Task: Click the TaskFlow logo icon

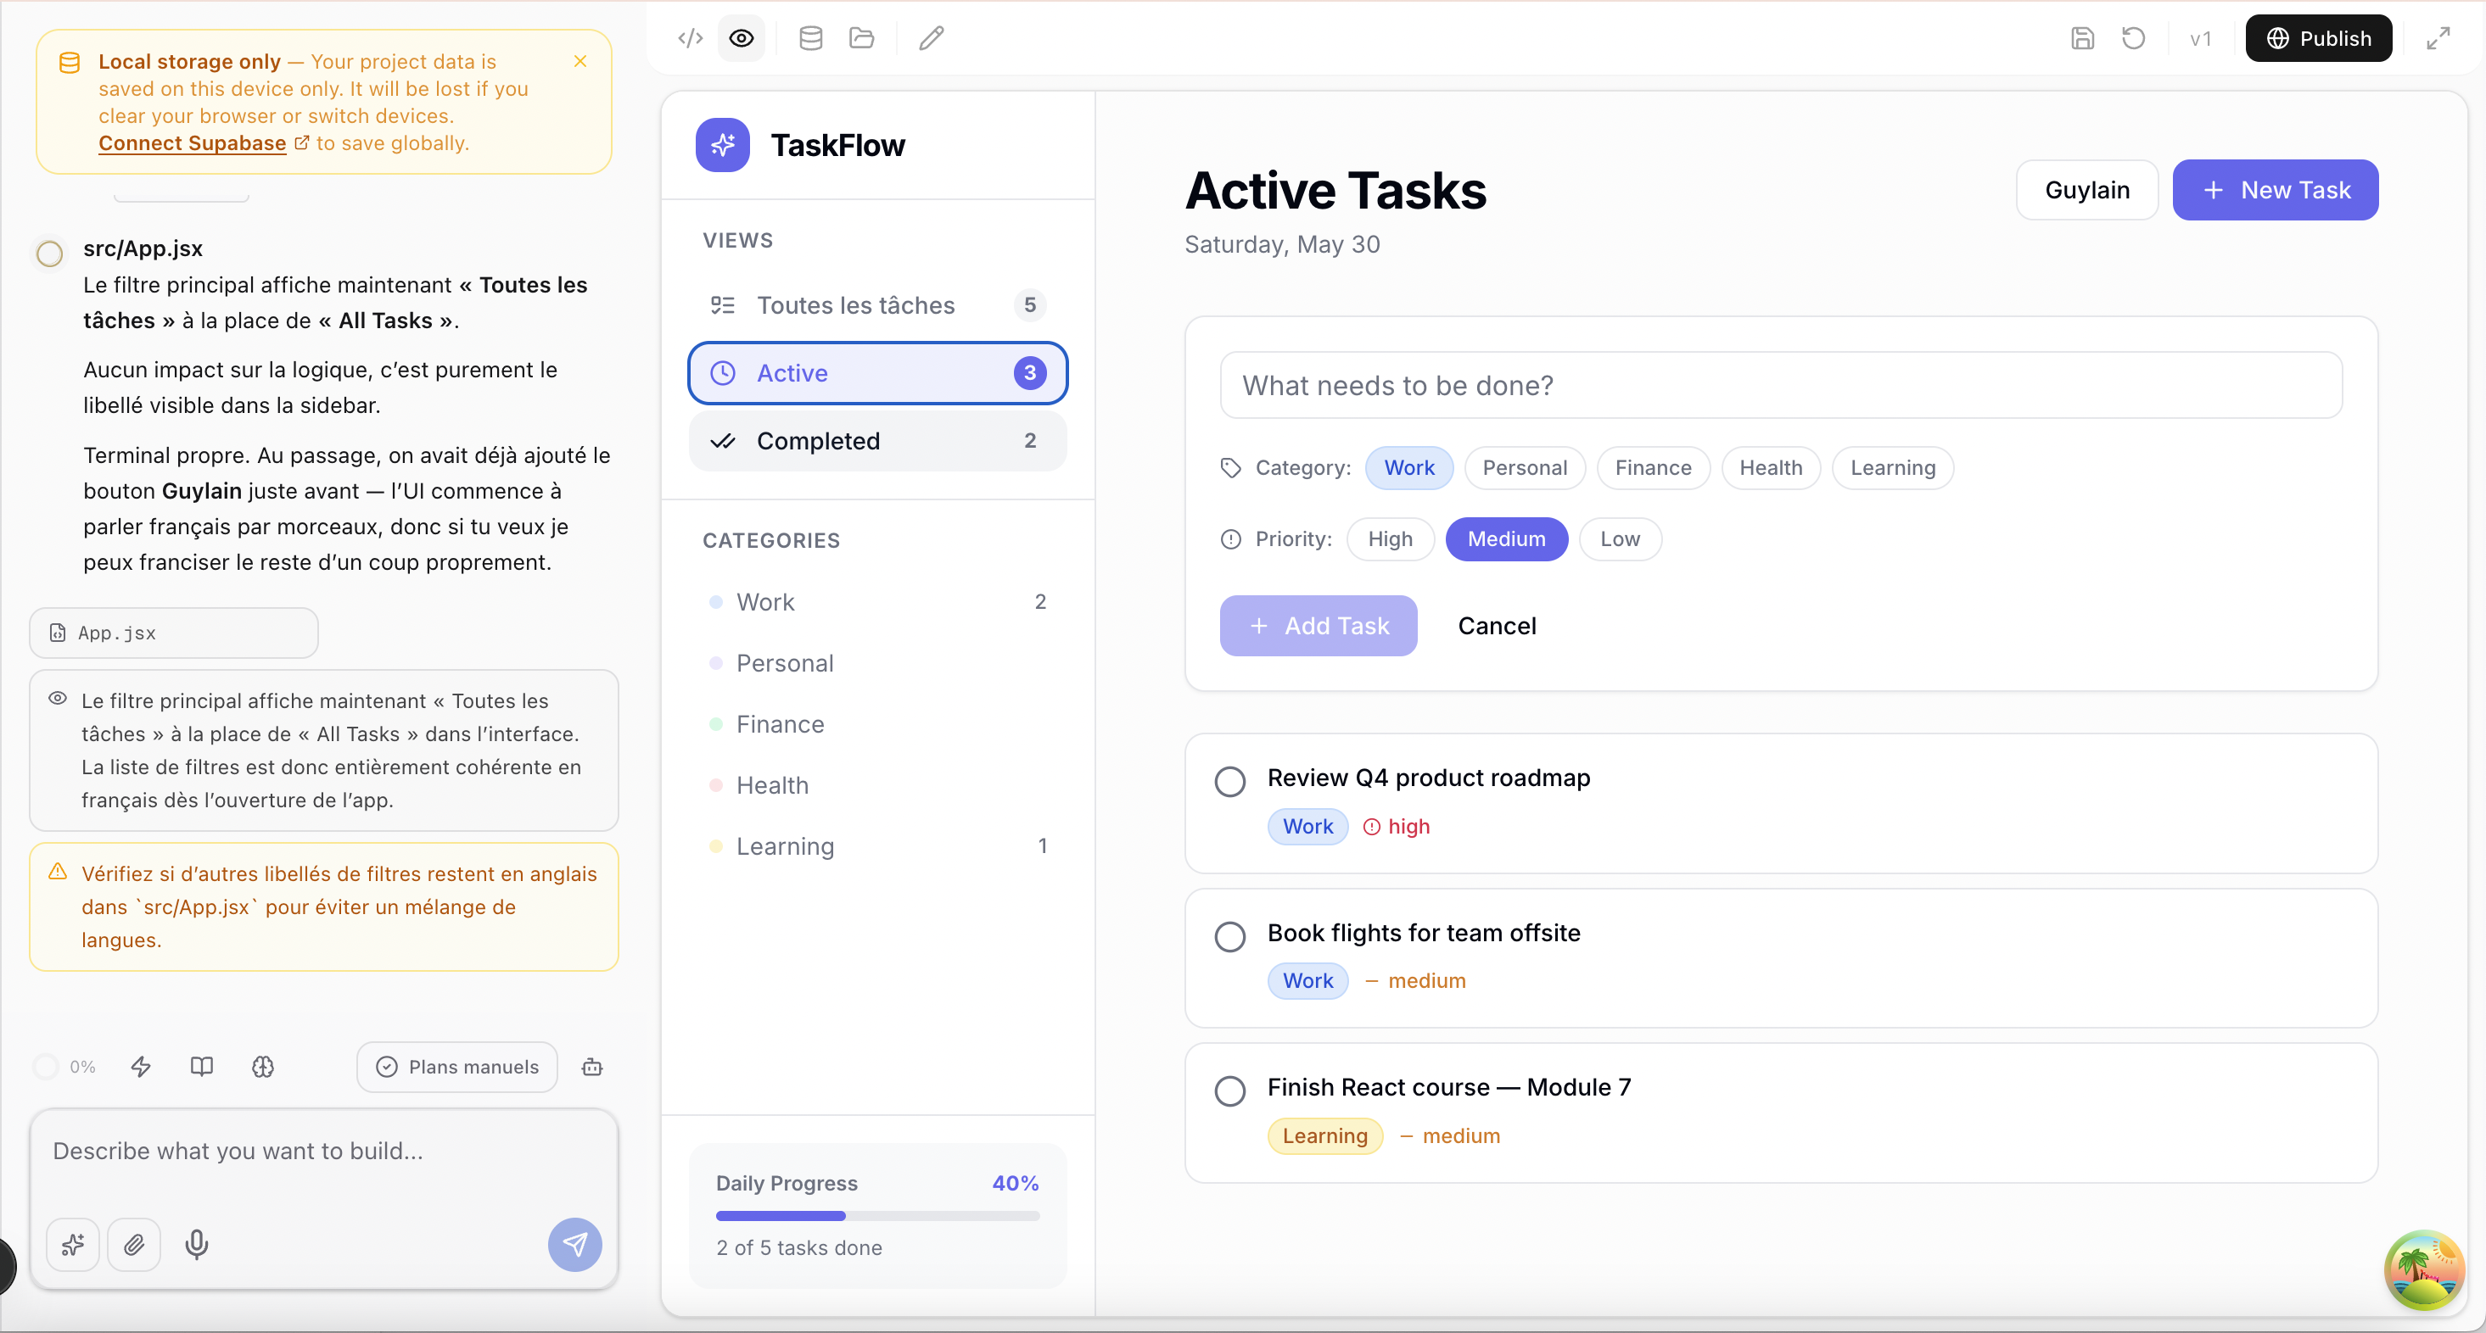Action: (723, 146)
